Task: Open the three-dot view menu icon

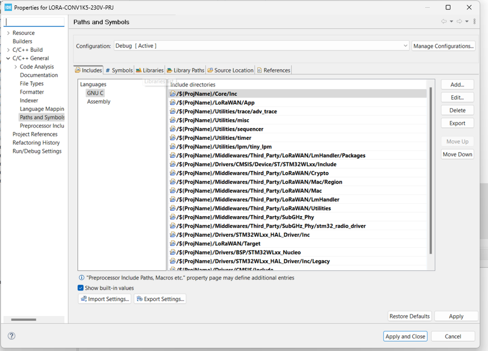Action: (x=474, y=21)
